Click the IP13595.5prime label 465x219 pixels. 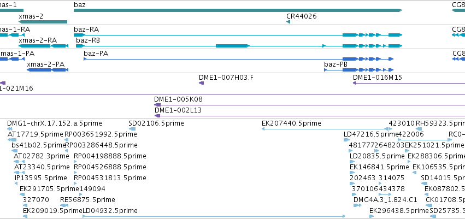[41, 178]
